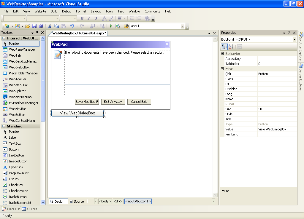
Task: Click the Save icon in the toolbar
Action: pyautogui.click(x=34, y=26)
